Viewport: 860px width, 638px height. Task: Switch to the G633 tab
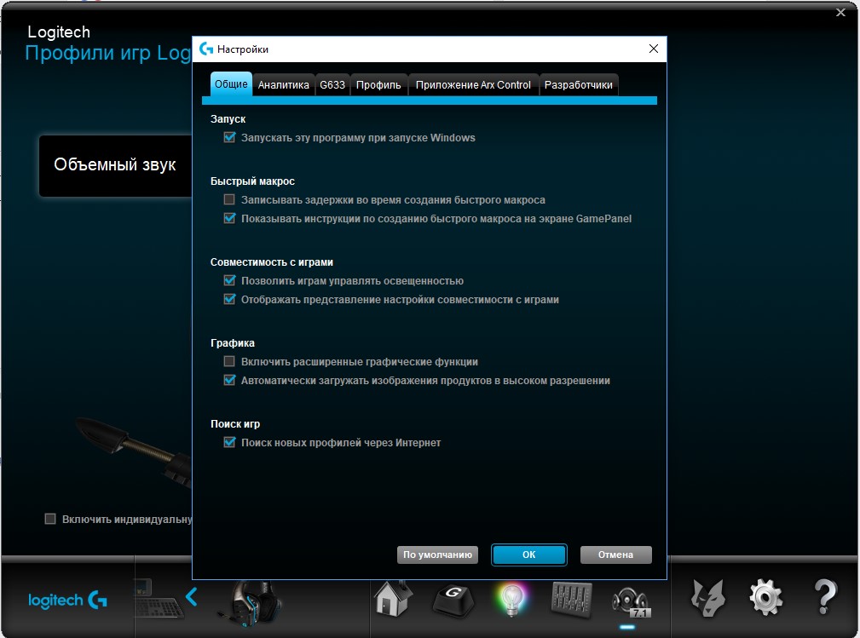tap(332, 85)
